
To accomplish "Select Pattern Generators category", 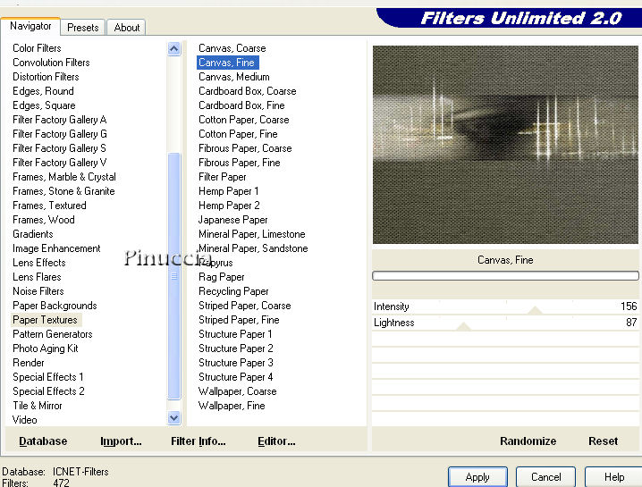I will point(53,334).
